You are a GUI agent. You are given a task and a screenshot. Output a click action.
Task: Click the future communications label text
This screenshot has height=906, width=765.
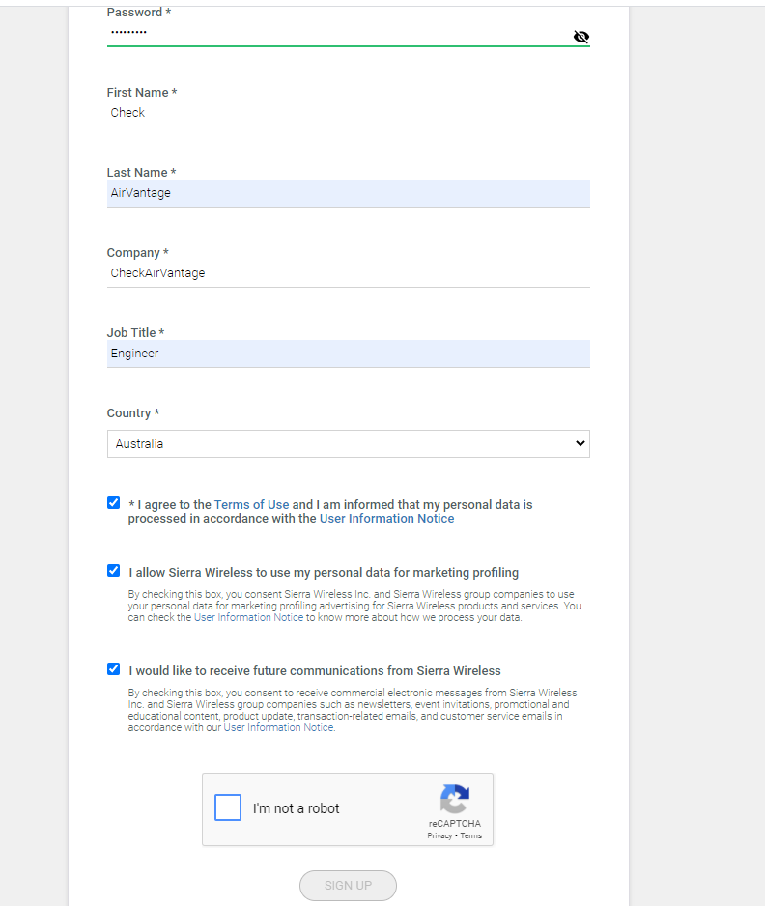click(315, 671)
